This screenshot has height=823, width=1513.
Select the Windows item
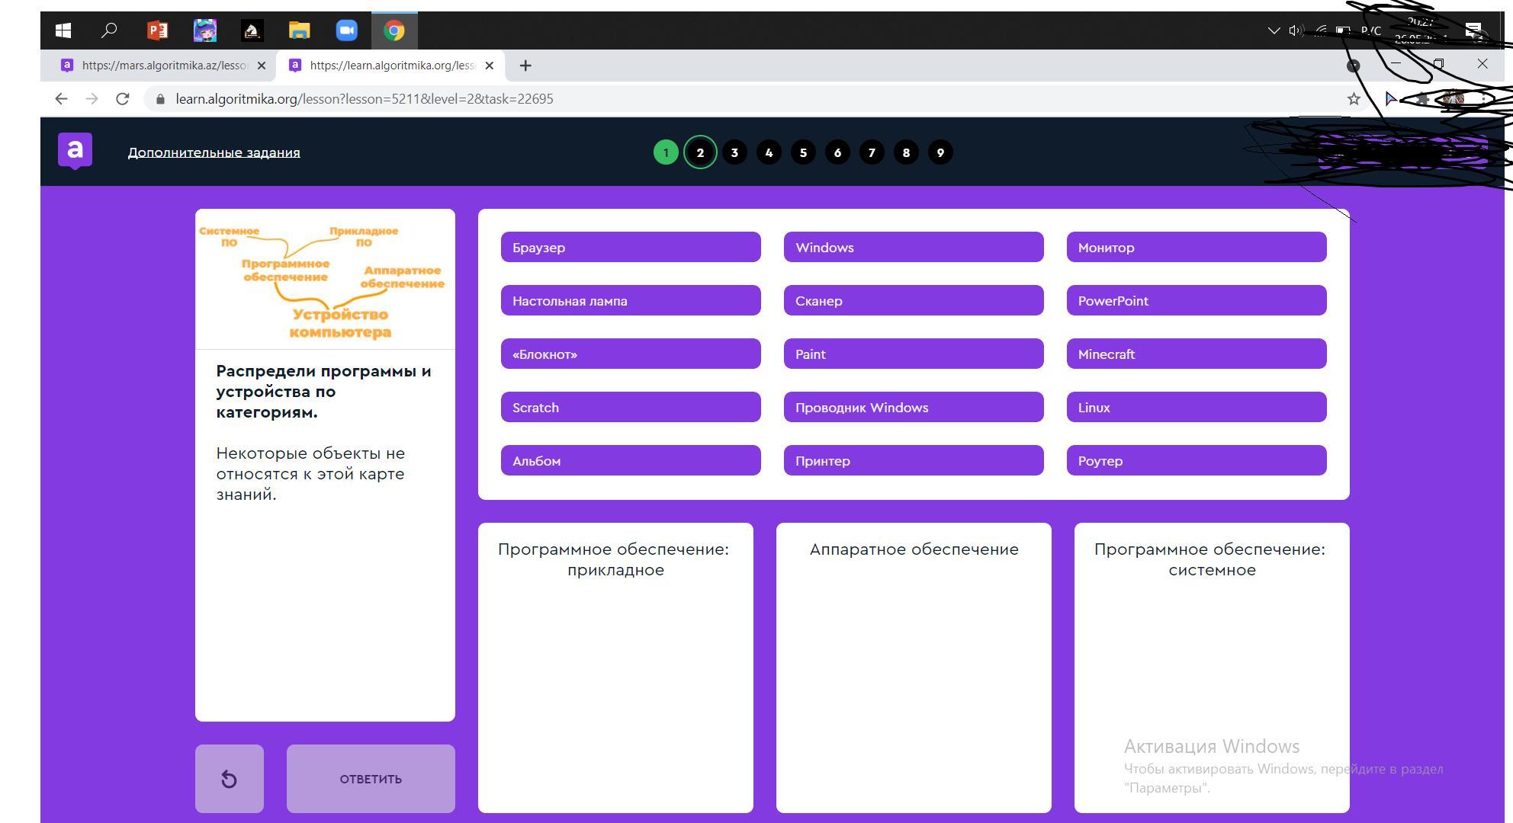tap(914, 247)
